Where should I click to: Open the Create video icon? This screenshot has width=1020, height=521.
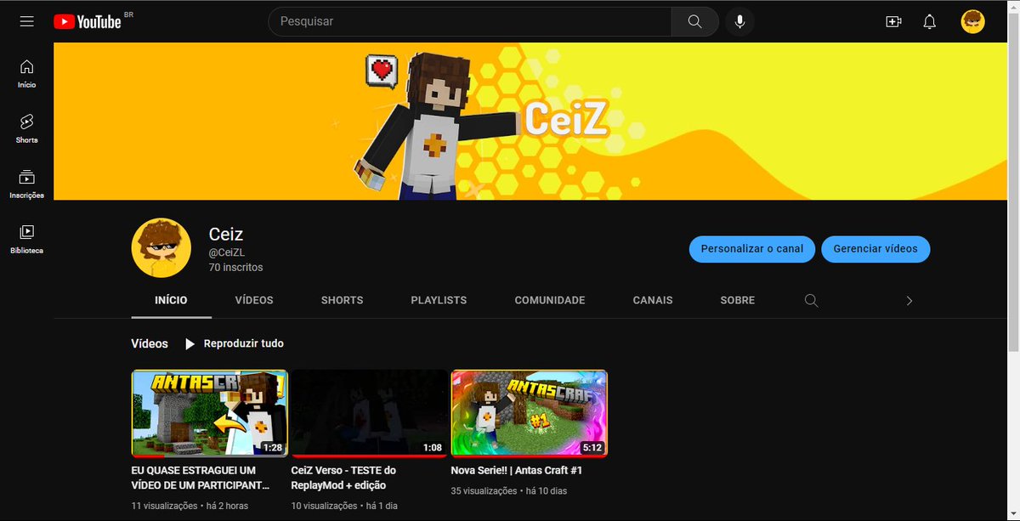pos(893,21)
